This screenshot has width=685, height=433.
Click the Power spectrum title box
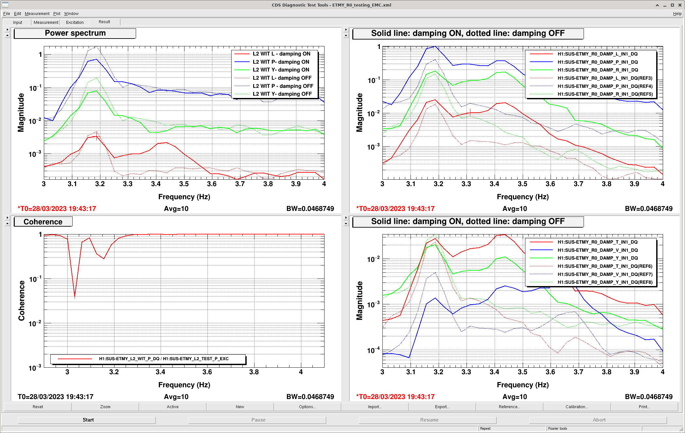click(x=75, y=33)
